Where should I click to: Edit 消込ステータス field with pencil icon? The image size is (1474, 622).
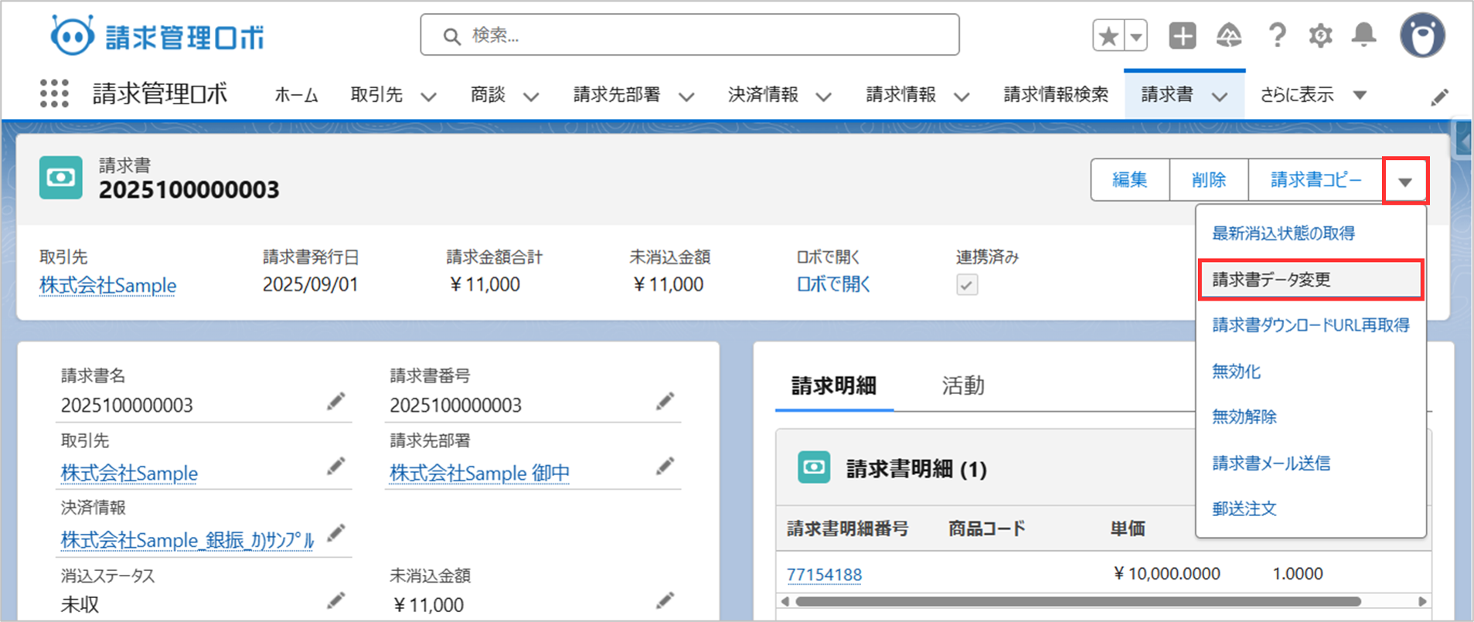coord(335,601)
